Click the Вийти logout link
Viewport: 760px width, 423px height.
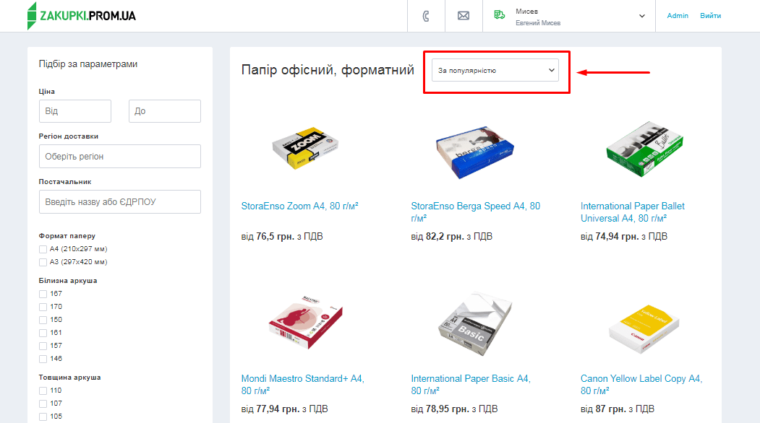click(710, 16)
